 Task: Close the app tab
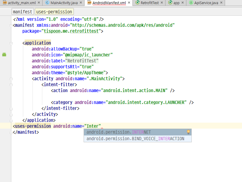[x=183, y=3]
